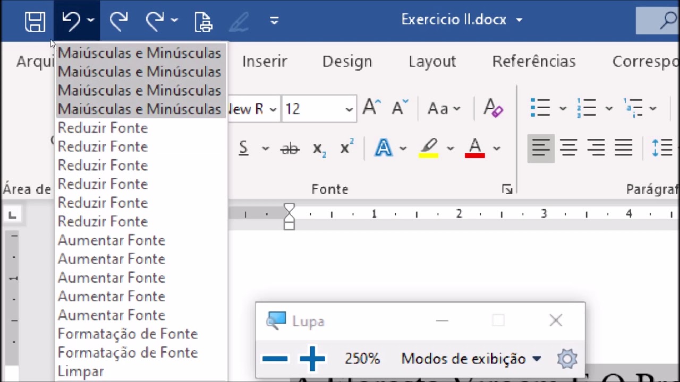
Task: Toggle subscript formatting
Action: (x=319, y=149)
